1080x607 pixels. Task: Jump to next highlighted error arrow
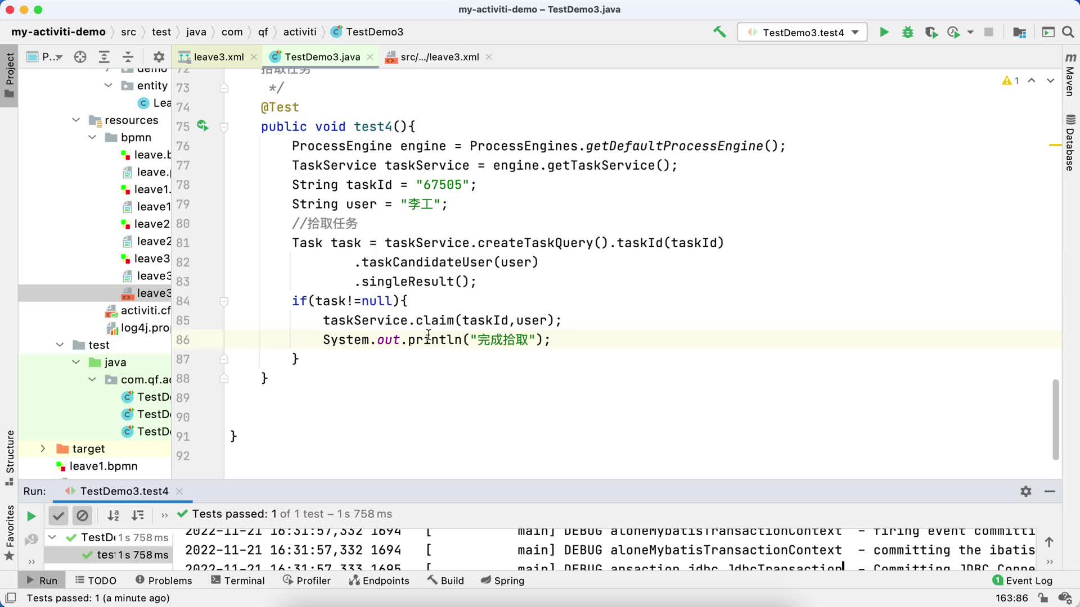(x=1050, y=81)
